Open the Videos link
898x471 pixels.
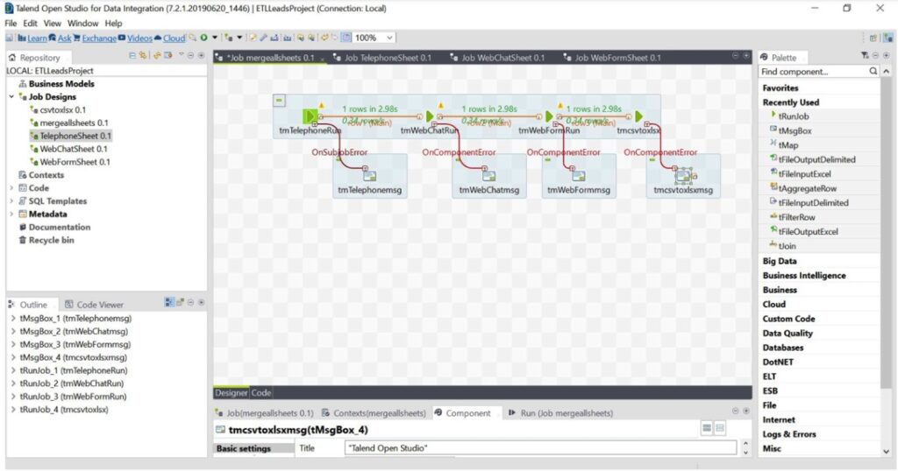[x=139, y=39]
